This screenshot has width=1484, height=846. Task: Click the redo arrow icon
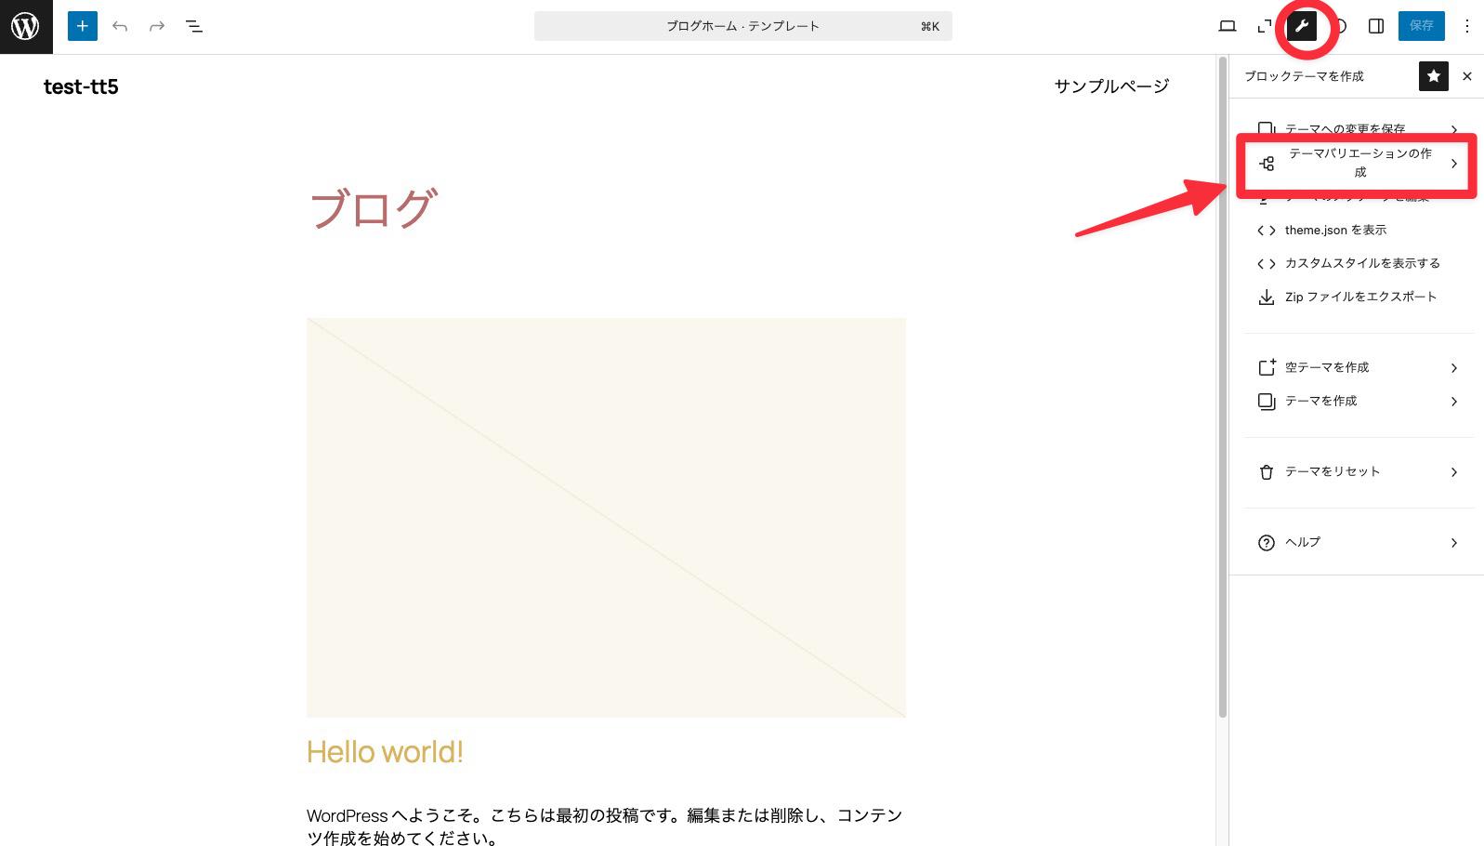click(157, 26)
